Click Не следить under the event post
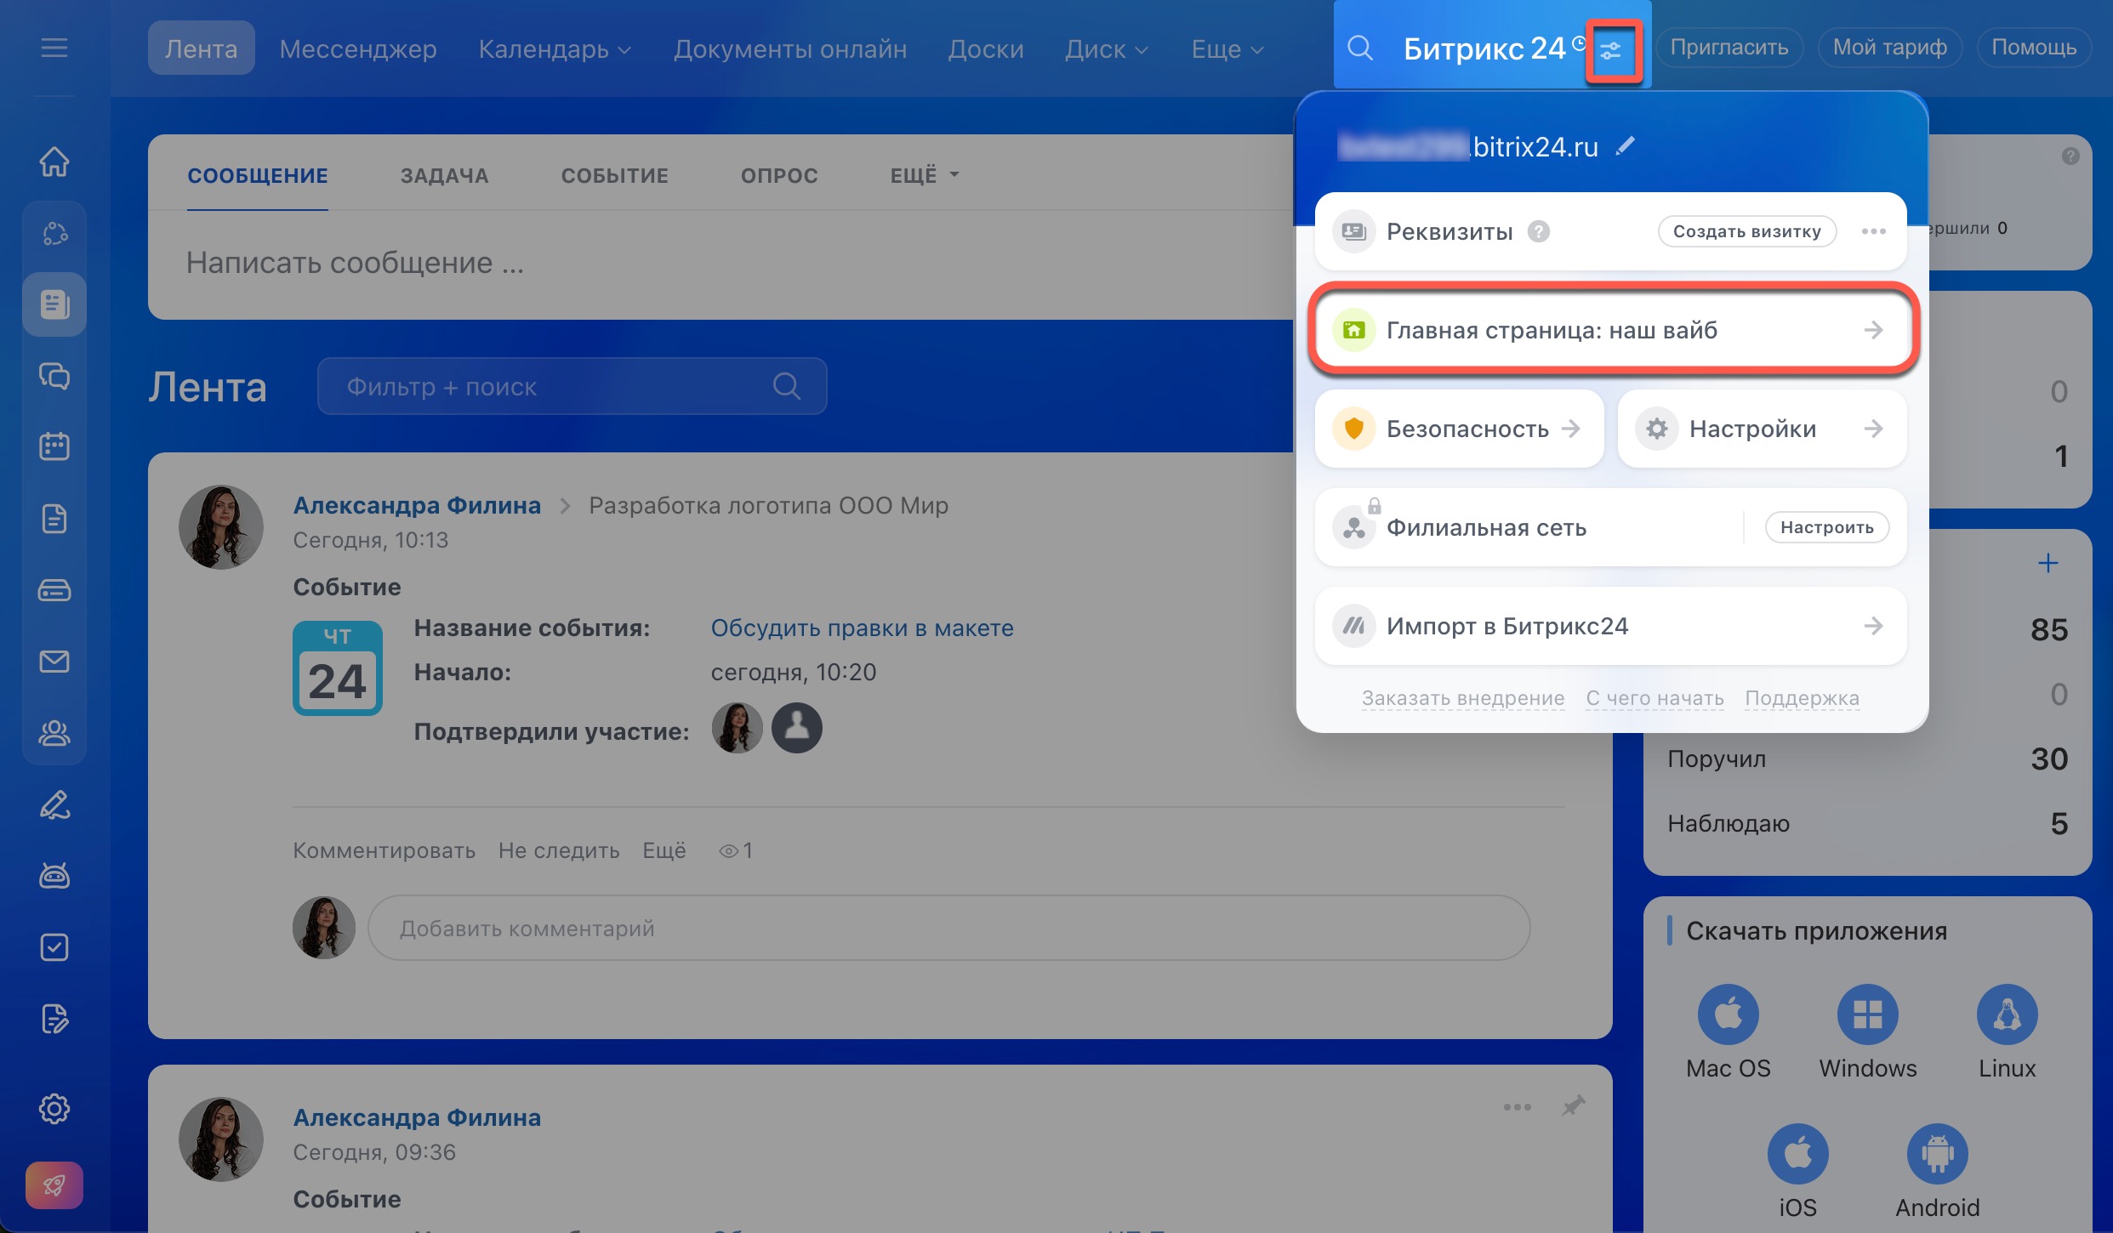Image resolution: width=2113 pixels, height=1233 pixels. (x=559, y=850)
